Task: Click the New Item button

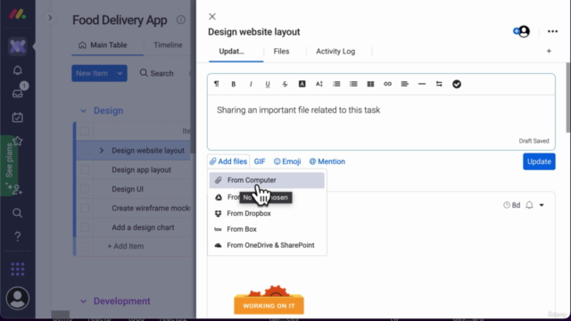Action: click(x=92, y=73)
